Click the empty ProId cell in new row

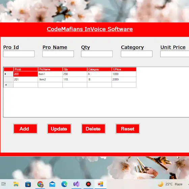[26, 85]
